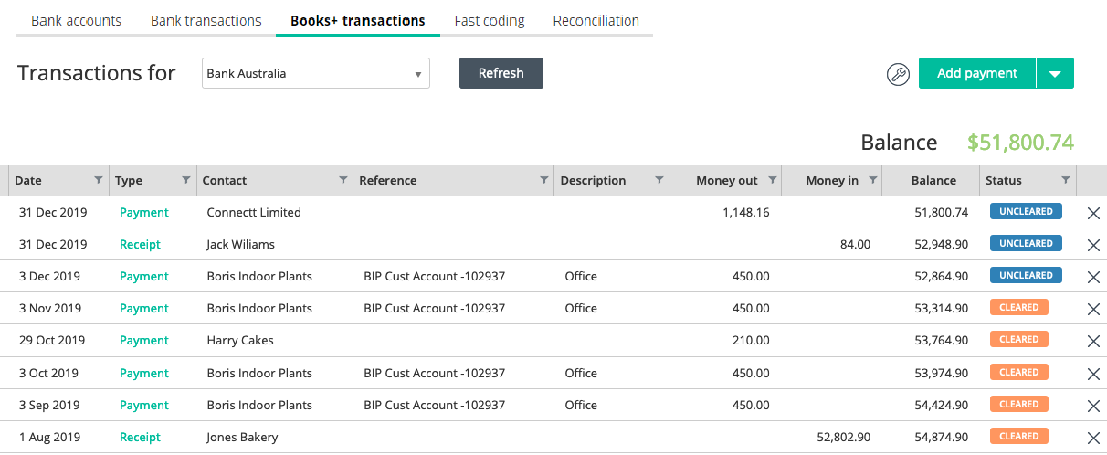Open the Date column filter icon
This screenshot has width=1107, height=455.
(x=99, y=180)
